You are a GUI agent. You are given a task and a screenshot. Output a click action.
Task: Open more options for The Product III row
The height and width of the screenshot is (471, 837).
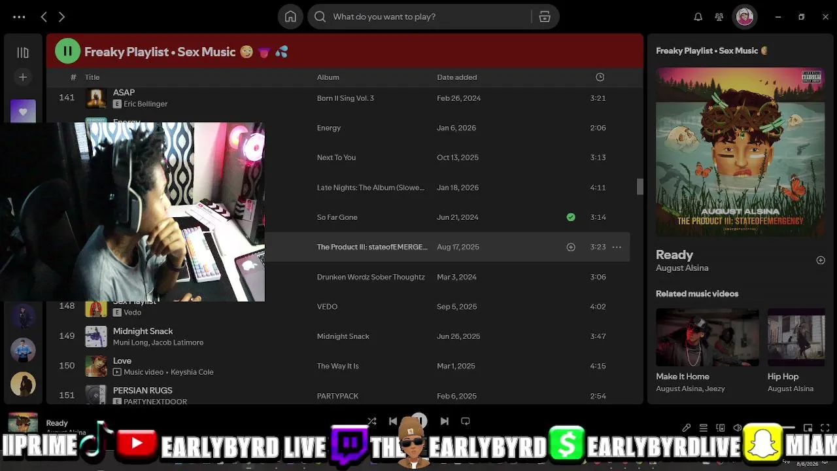[617, 247]
